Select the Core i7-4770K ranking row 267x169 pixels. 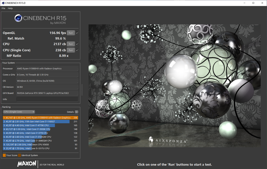point(41,125)
